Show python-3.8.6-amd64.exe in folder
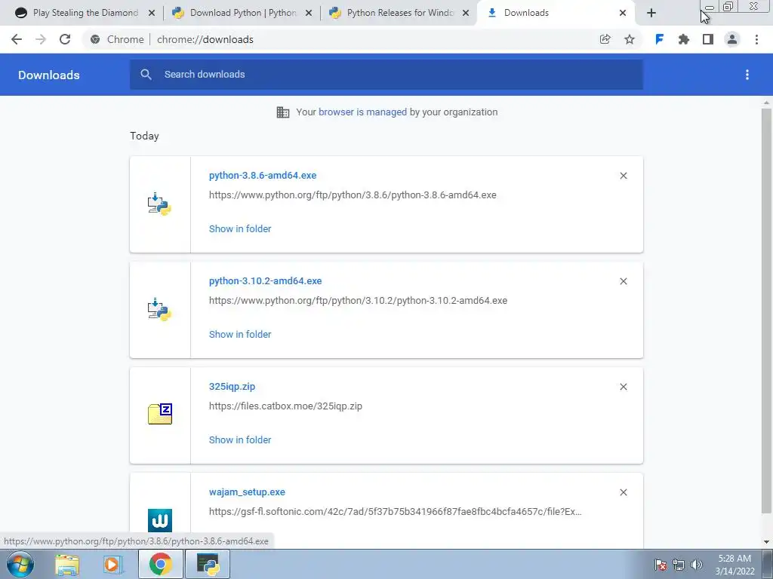This screenshot has height=579, width=773. [x=240, y=229]
